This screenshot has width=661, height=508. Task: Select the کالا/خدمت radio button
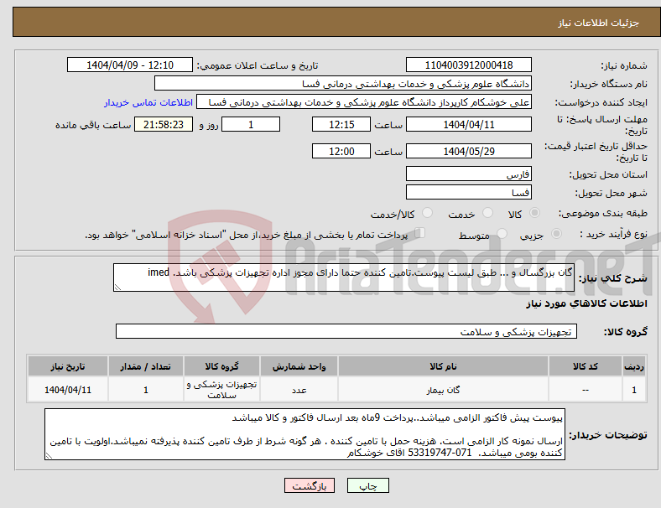point(428,213)
